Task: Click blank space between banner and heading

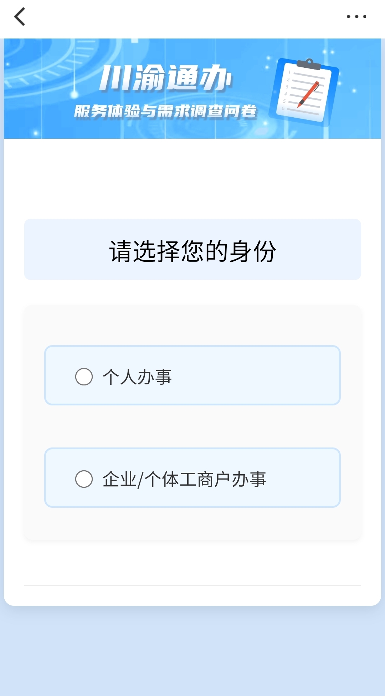Action: pos(192,178)
